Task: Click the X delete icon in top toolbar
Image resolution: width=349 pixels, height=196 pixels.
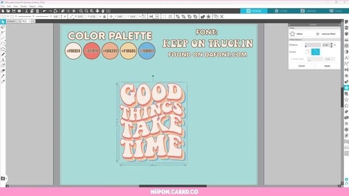Action: pyautogui.click(x=222, y=16)
